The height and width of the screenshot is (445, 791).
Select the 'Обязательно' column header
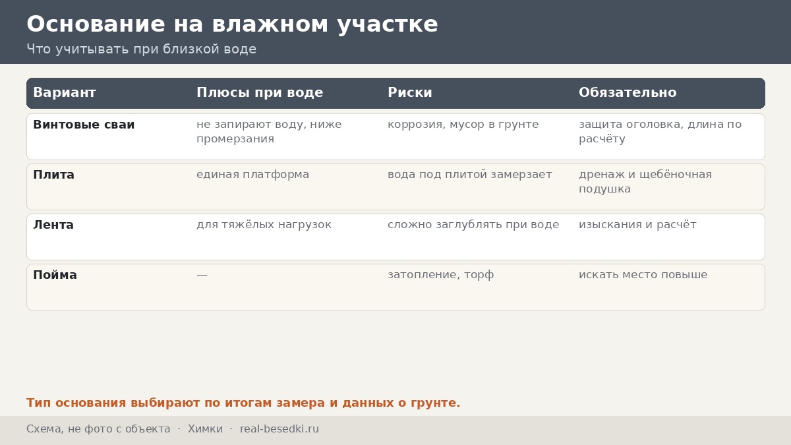point(628,93)
